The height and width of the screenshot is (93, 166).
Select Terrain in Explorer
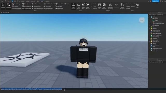156,20
